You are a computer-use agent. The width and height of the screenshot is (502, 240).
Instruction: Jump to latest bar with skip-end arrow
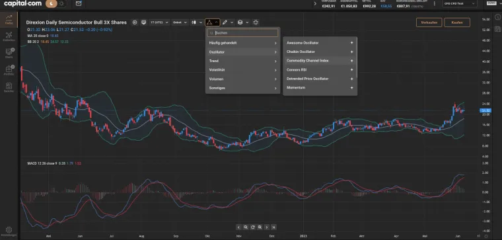pos(273,227)
